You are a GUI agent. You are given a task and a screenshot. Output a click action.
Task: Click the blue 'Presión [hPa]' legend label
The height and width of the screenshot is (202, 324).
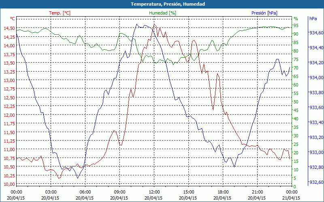(264, 13)
